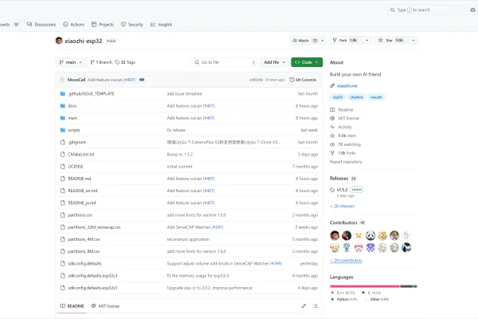Screen dimensions: 478x319
Task: Show the + 29 contributors link
Action: click(346, 261)
